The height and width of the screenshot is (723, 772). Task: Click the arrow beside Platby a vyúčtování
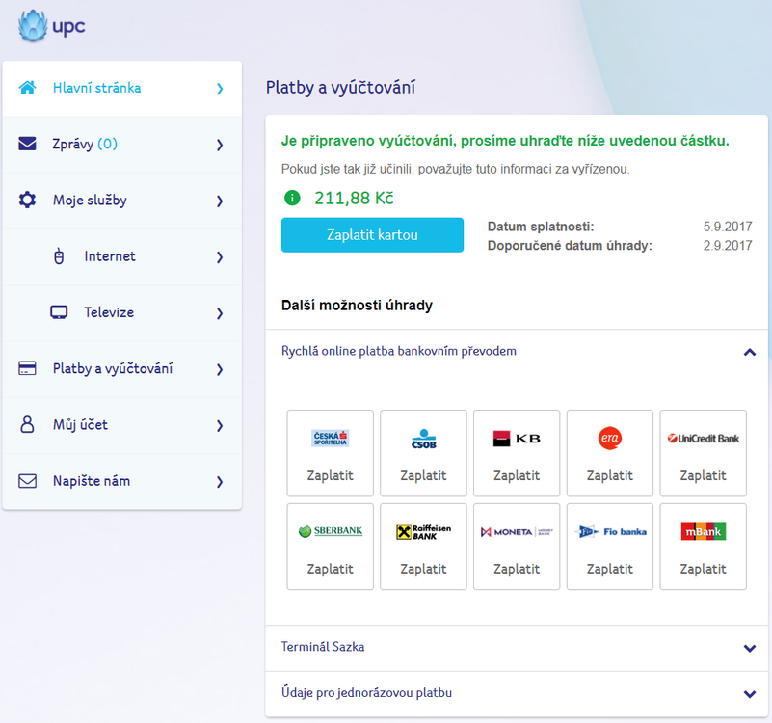click(220, 369)
